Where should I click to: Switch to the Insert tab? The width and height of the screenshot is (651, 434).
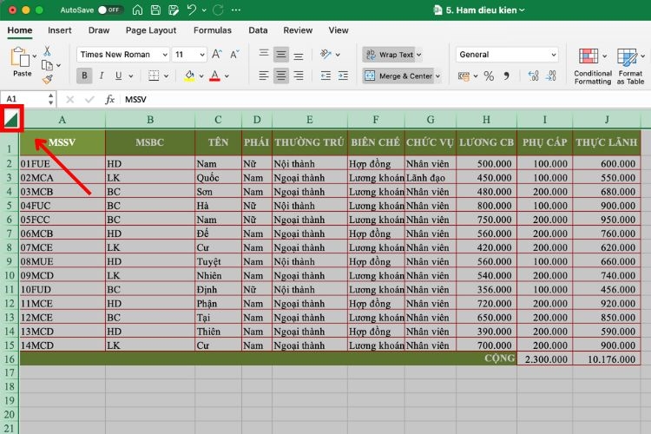coord(59,30)
